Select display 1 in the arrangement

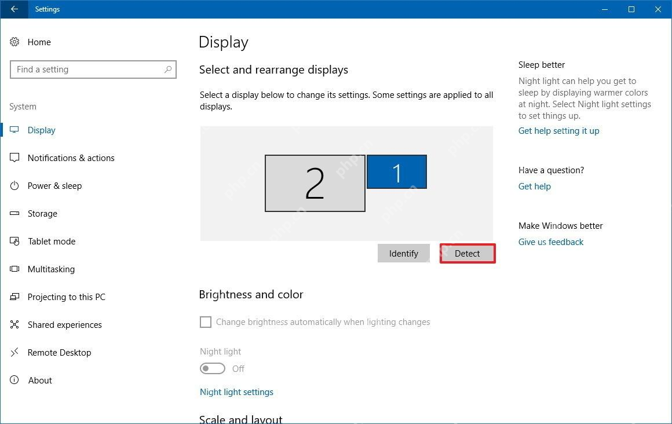(x=397, y=172)
